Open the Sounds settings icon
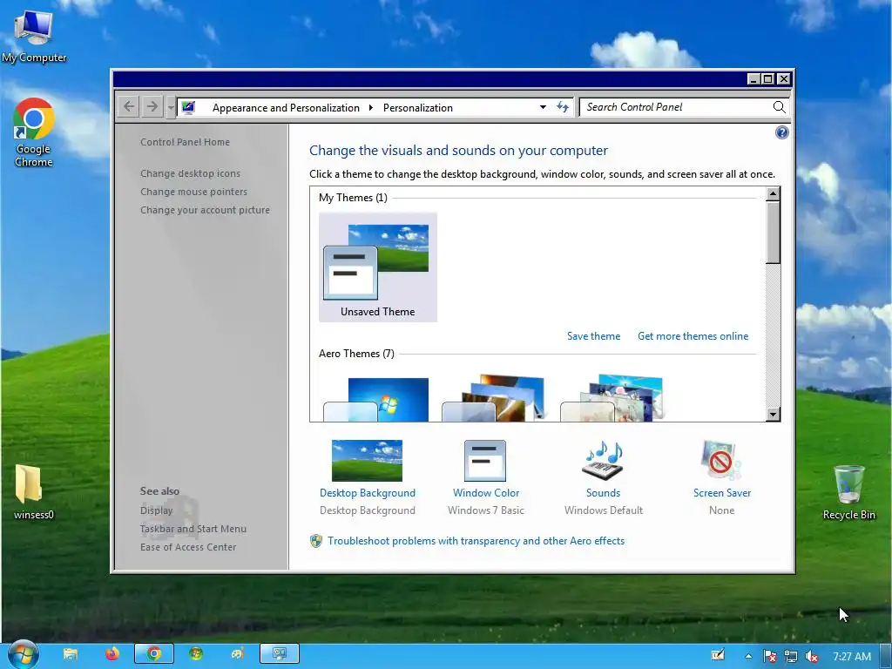 pos(603,460)
